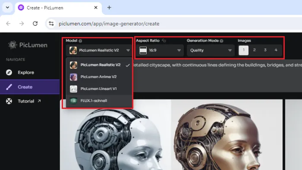Open the Tutorial external link
302x170 pixels.
[x=30, y=101]
